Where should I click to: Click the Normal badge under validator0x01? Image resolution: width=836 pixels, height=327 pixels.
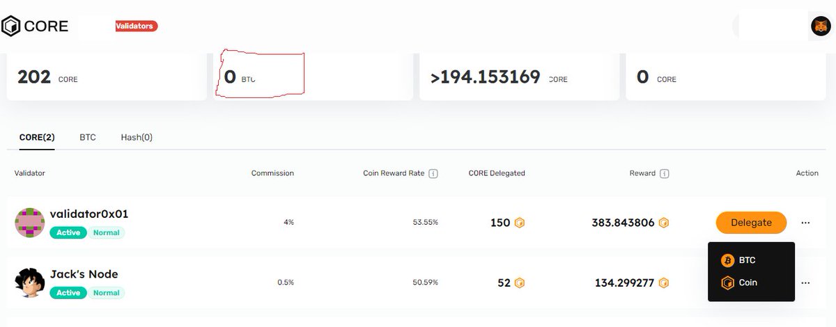(106, 232)
